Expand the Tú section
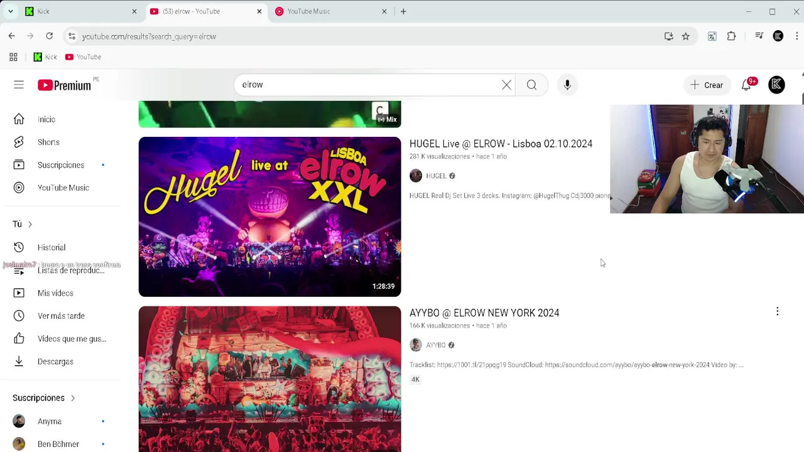The height and width of the screenshot is (452, 804). (23, 224)
